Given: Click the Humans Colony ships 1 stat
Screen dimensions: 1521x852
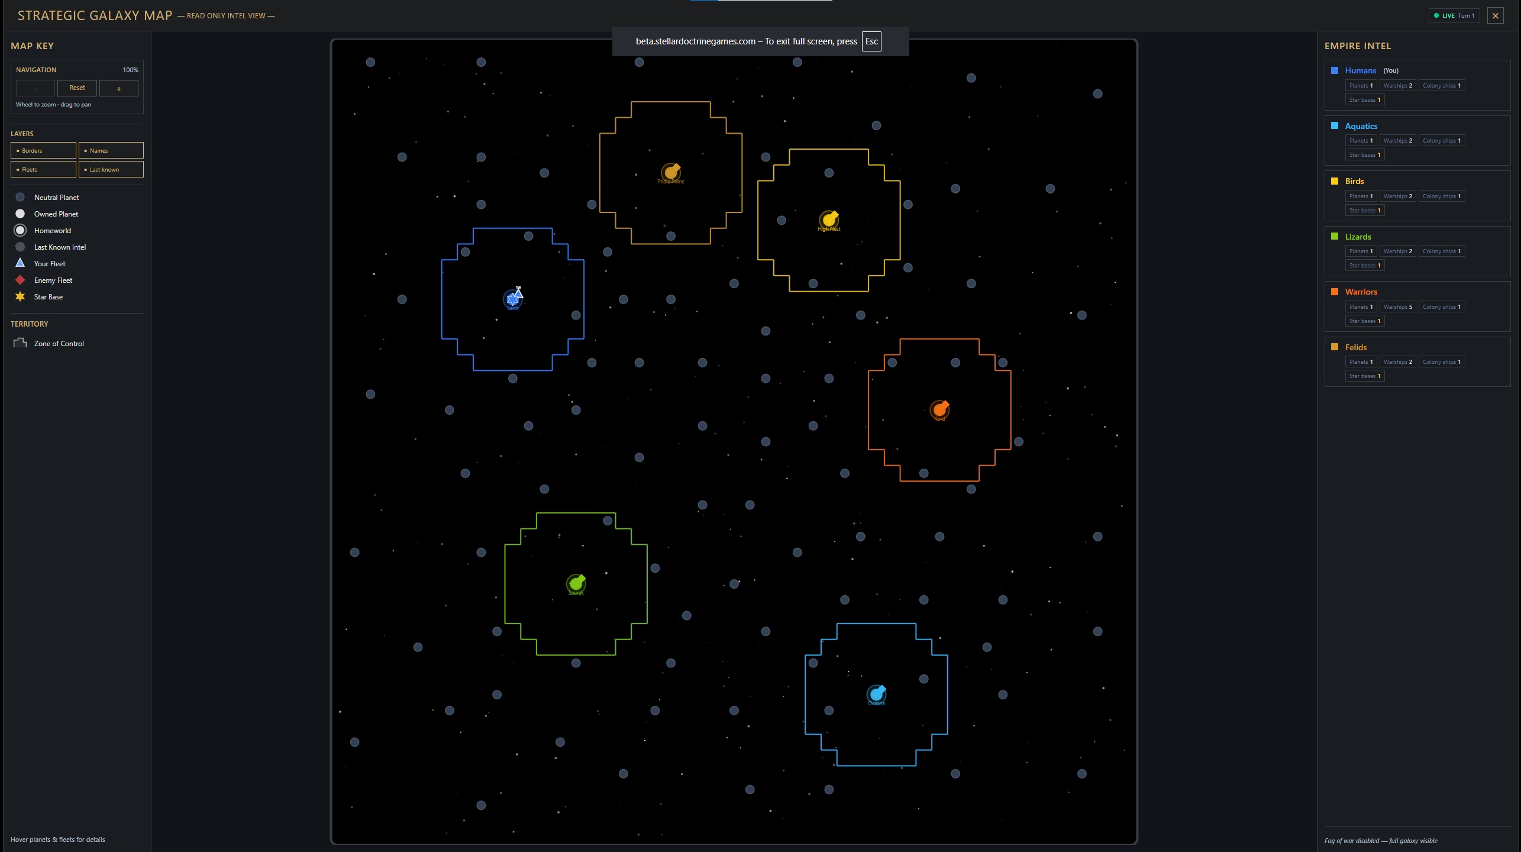Looking at the screenshot, I should point(1442,85).
